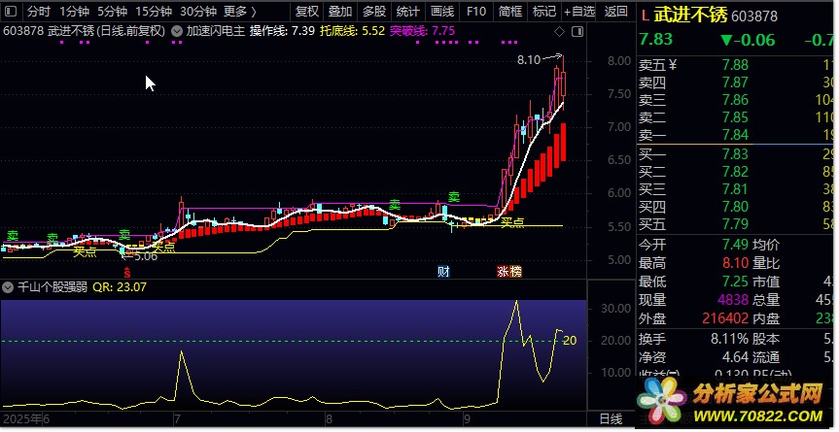Select the 5分钟 period

click(112, 12)
